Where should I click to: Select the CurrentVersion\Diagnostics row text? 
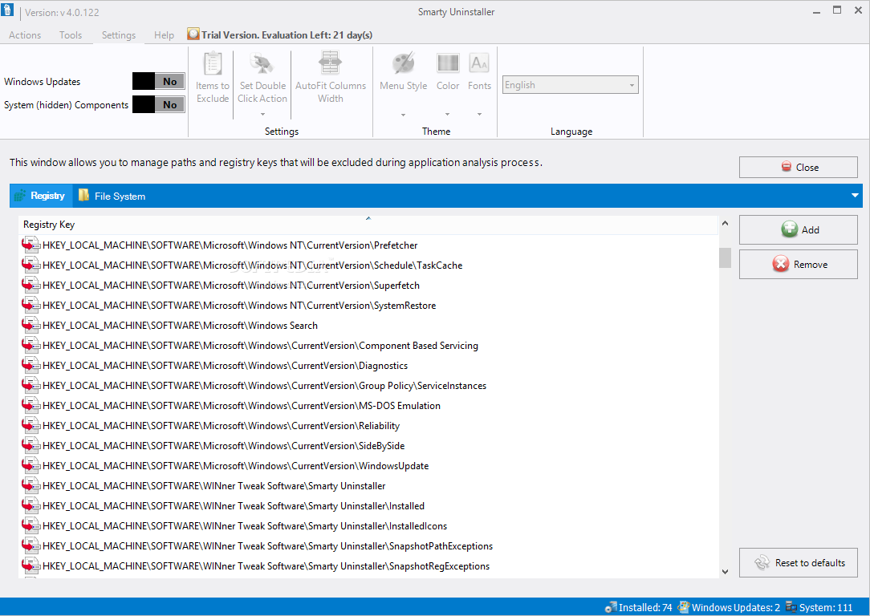click(225, 366)
